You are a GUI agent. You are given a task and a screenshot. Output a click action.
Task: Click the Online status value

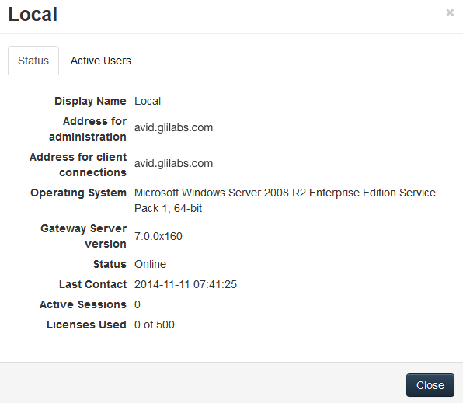tap(150, 264)
